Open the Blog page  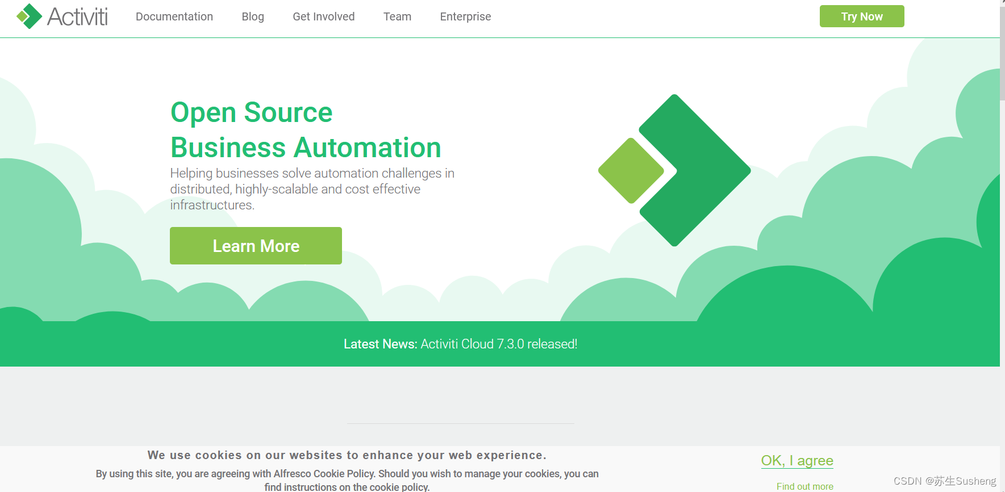(x=253, y=16)
